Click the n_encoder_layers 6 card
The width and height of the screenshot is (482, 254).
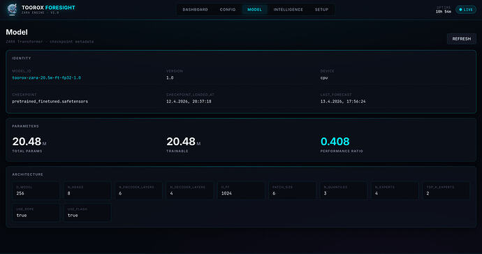tap(138, 190)
